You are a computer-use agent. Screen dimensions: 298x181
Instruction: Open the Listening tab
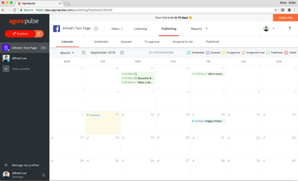click(140, 29)
